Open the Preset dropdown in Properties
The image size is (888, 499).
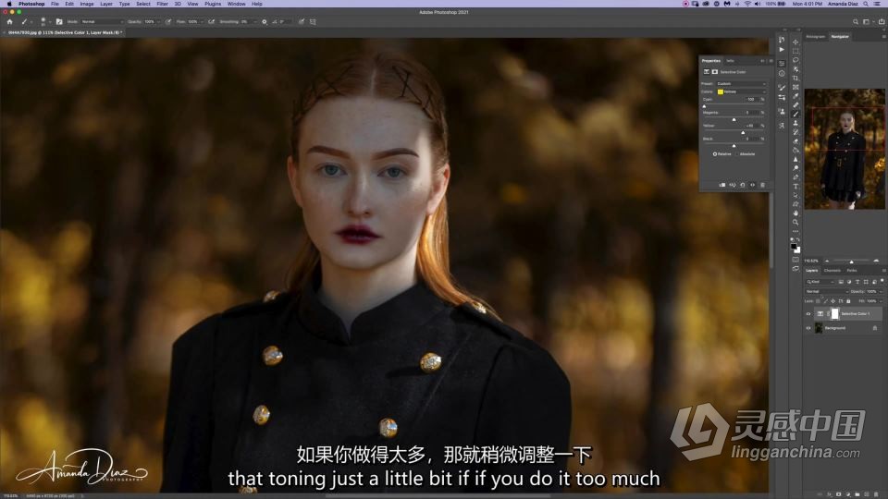click(741, 84)
